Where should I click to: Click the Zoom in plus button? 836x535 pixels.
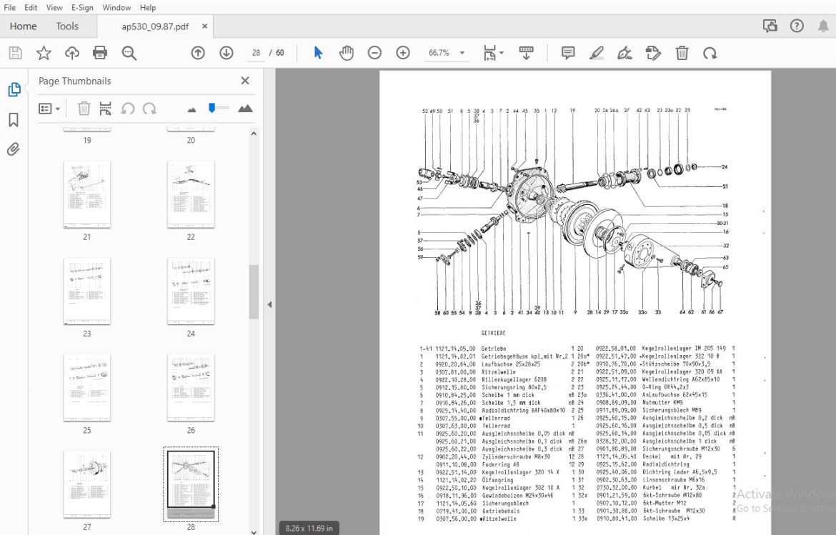pyautogui.click(x=403, y=53)
